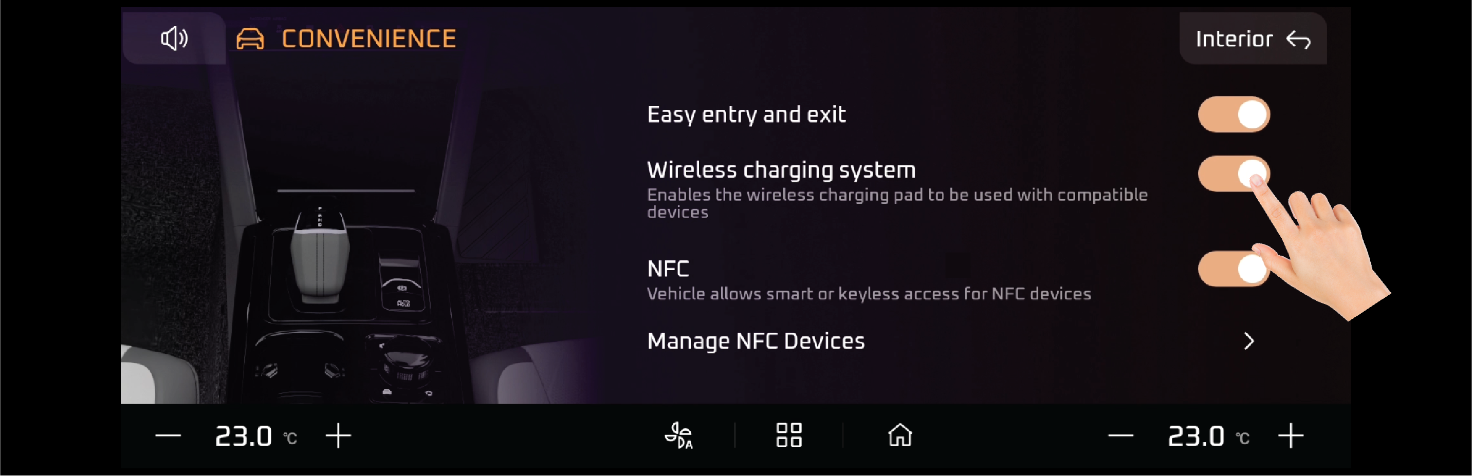The height and width of the screenshot is (476, 1472).
Task: Select the Wireless charging system description text
Action: (x=897, y=203)
